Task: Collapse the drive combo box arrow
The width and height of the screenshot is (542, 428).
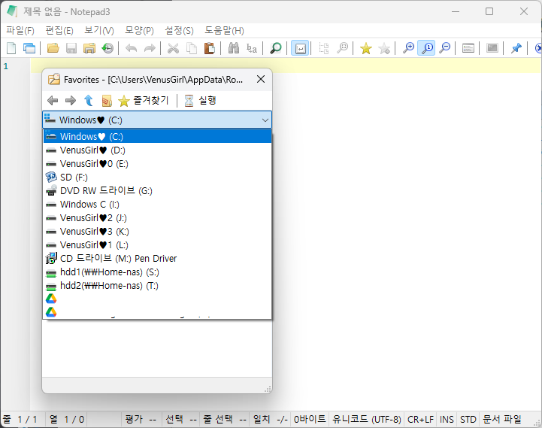Action: [265, 120]
